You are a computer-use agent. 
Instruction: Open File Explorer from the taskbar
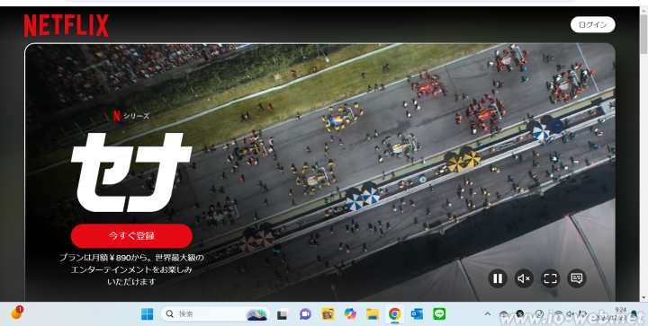(x=373, y=314)
